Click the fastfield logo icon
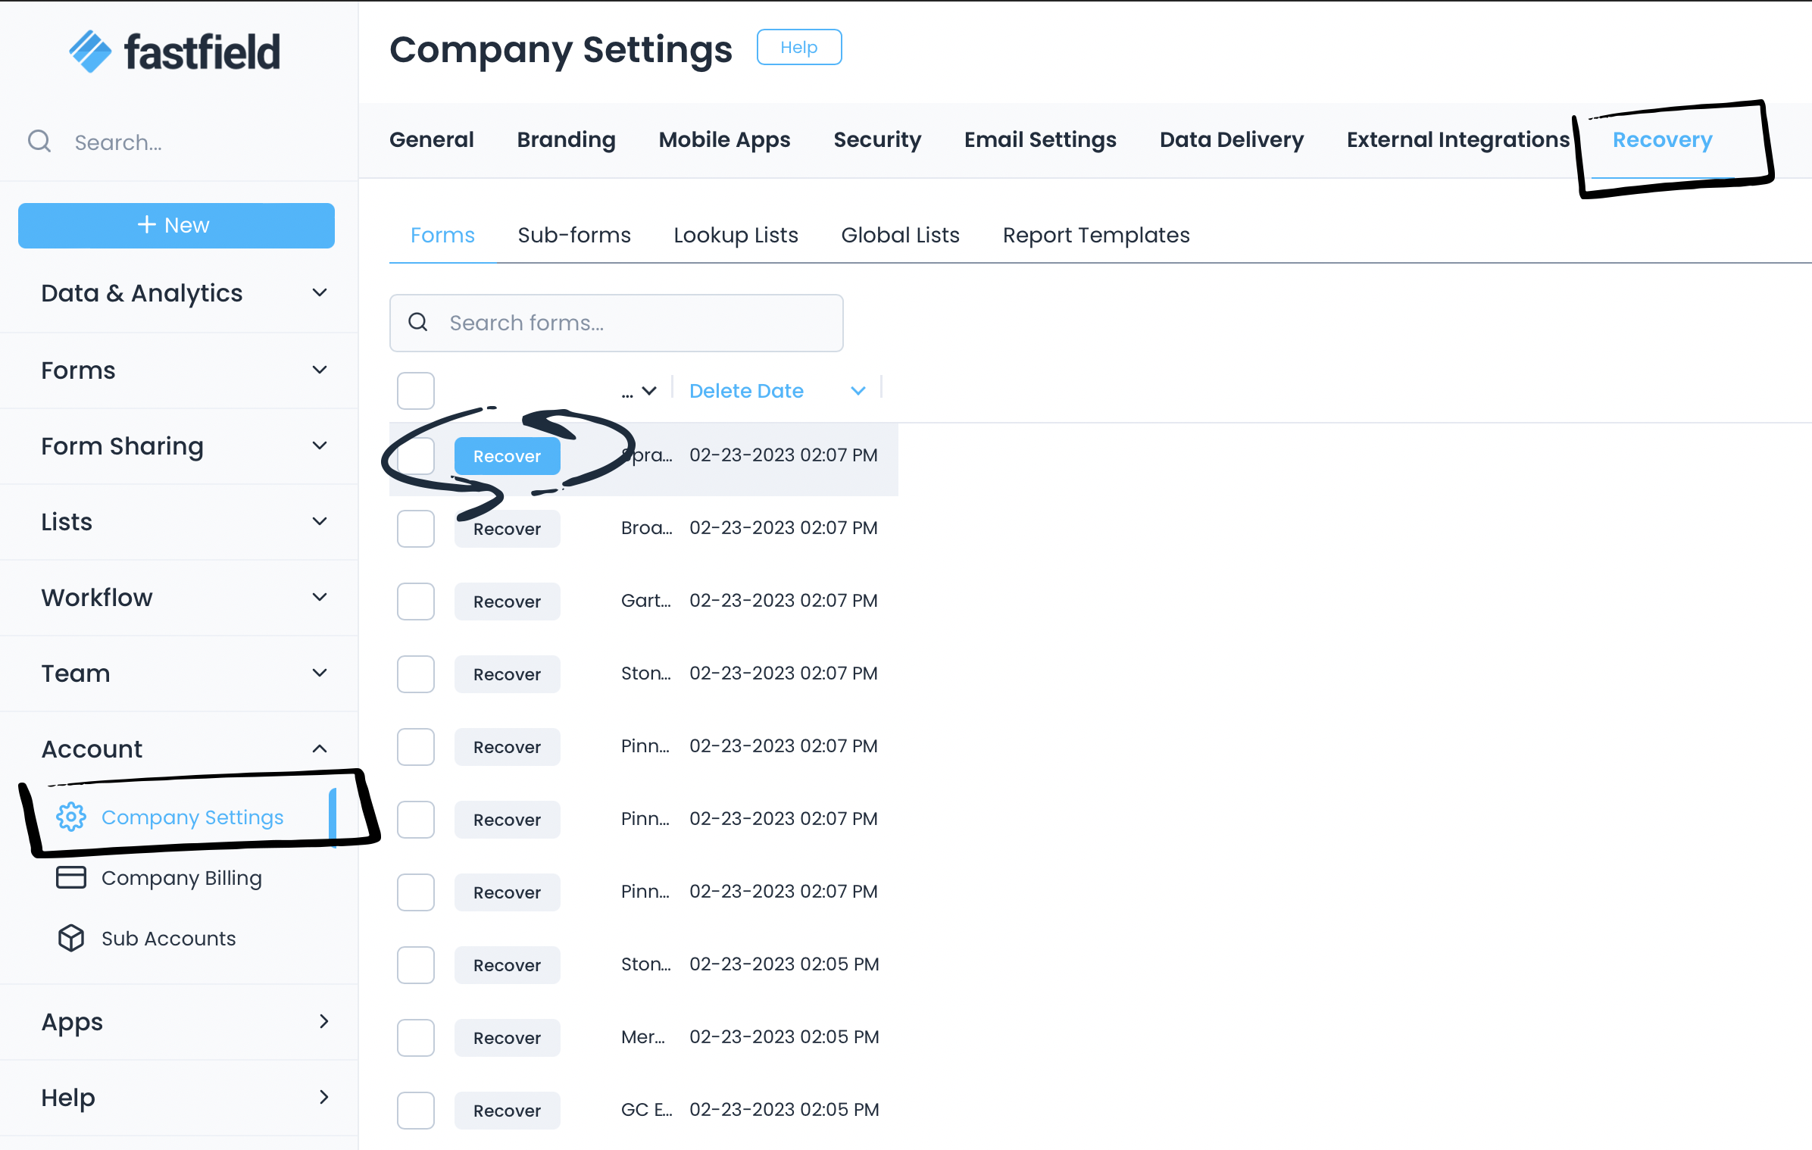 pos(90,52)
